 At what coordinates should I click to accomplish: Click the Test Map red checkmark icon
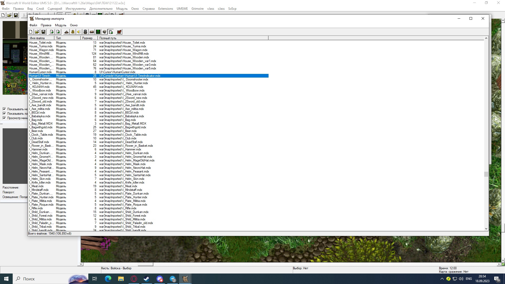119,32
